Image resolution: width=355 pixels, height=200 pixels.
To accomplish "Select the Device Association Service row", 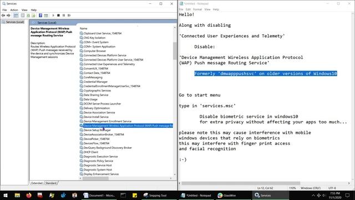I will pyautogui.click(x=99, y=112).
